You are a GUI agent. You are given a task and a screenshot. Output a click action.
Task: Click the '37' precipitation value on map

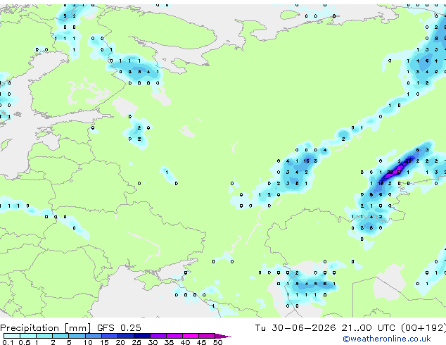point(399,172)
